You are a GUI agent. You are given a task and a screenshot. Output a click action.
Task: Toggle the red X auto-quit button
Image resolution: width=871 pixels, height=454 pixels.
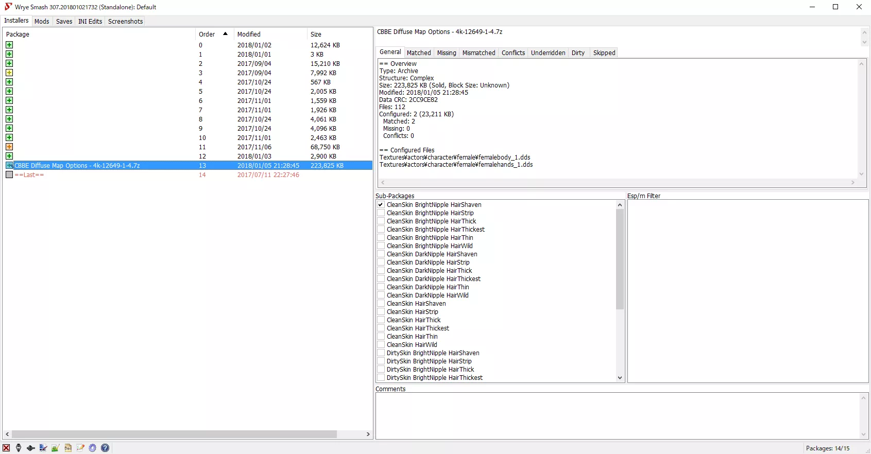pos(6,448)
